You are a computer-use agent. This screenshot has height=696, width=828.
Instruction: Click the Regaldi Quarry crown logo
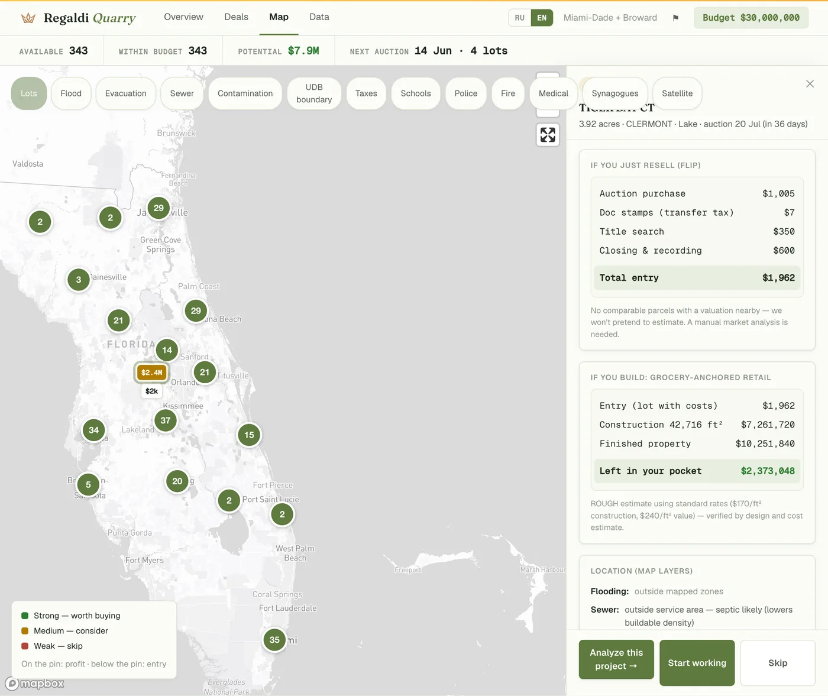28,18
